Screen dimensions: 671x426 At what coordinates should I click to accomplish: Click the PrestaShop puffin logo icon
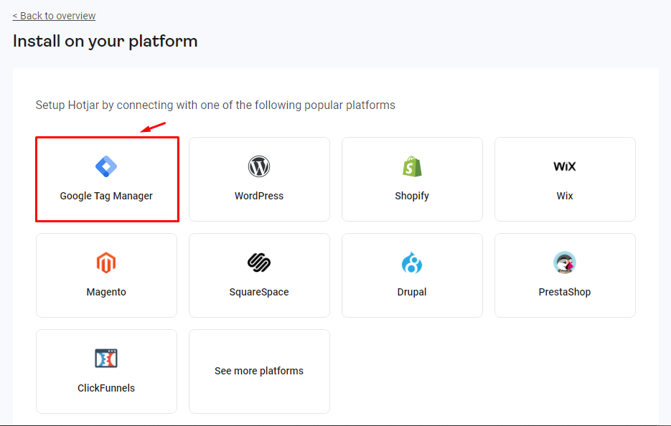pyautogui.click(x=565, y=262)
